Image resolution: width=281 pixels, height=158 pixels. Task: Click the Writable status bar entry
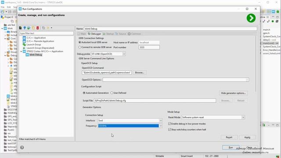pyautogui.click(x=159, y=156)
